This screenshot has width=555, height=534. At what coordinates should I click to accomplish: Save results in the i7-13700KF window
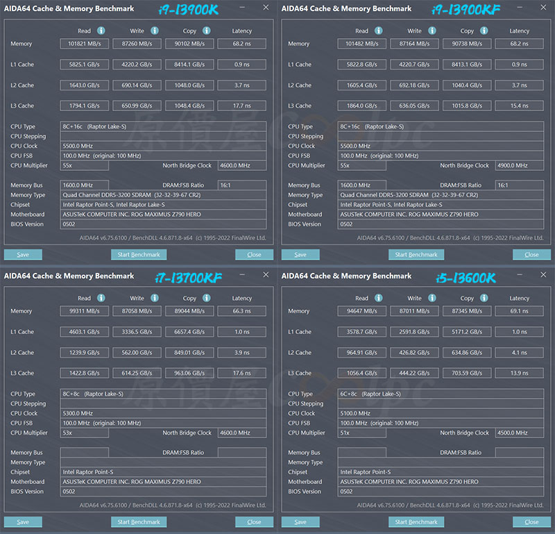point(23,522)
